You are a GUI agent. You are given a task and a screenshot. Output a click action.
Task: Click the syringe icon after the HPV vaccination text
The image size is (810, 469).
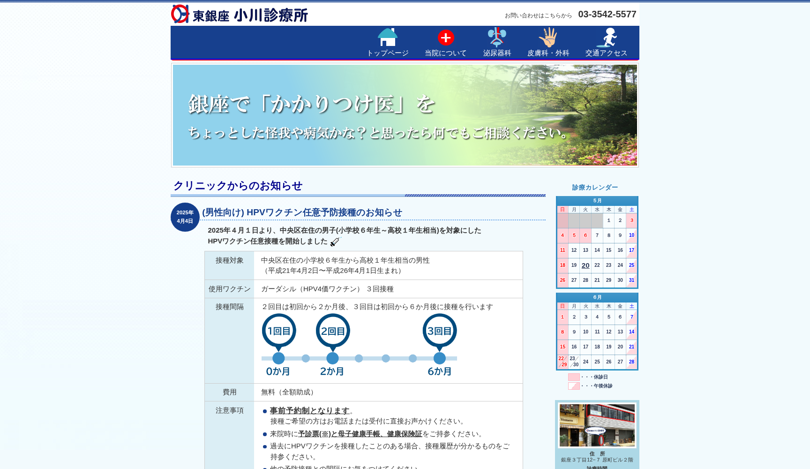[x=336, y=242]
